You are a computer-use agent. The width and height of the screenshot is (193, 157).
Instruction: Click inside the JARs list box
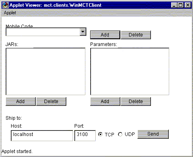click(46, 71)
